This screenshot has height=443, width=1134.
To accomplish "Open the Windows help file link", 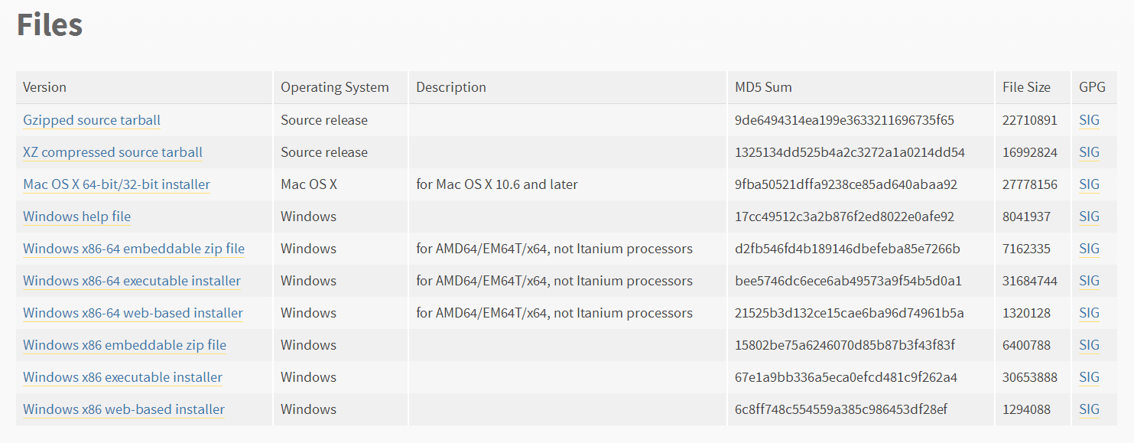I will pyautogui.click(x=76, y=217).
